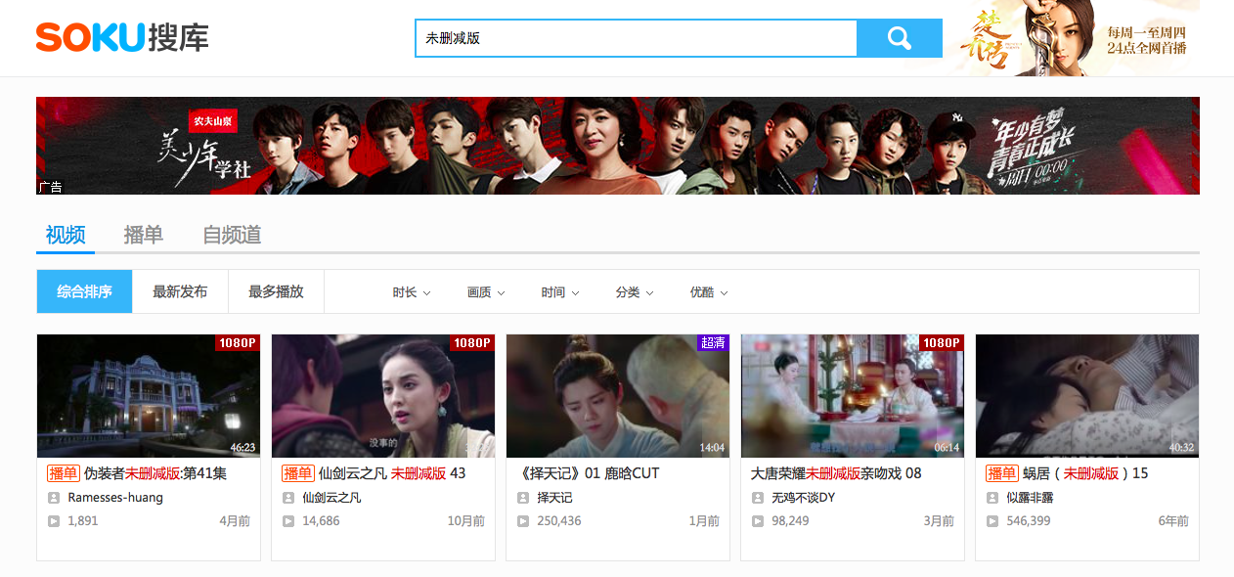Switch to the 自频道 tab
This screenshot has width=1234, height=577.
(232, 235)
